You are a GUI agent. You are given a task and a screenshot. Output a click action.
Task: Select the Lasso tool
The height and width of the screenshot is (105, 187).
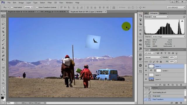pos(3,24)
